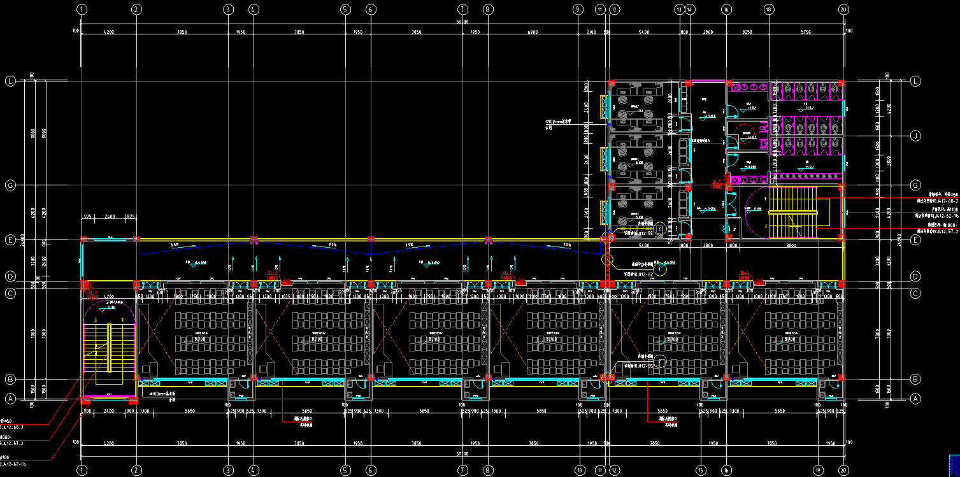Click grid bubble 5 along the bottom row

click(345, 470)
